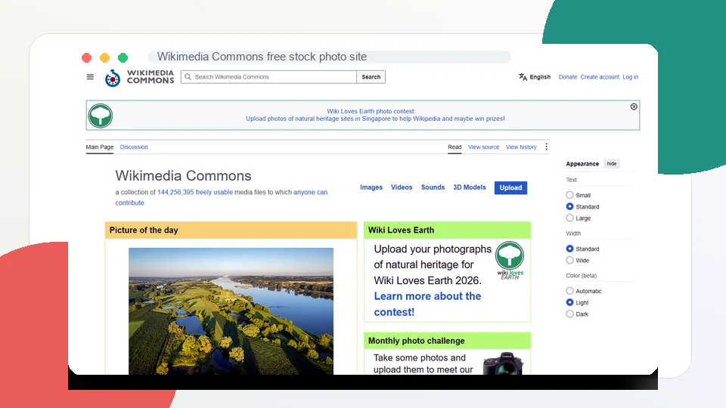Switch to the Discussion tab
This screenshot has height=408, width=726.
point(134,147)
